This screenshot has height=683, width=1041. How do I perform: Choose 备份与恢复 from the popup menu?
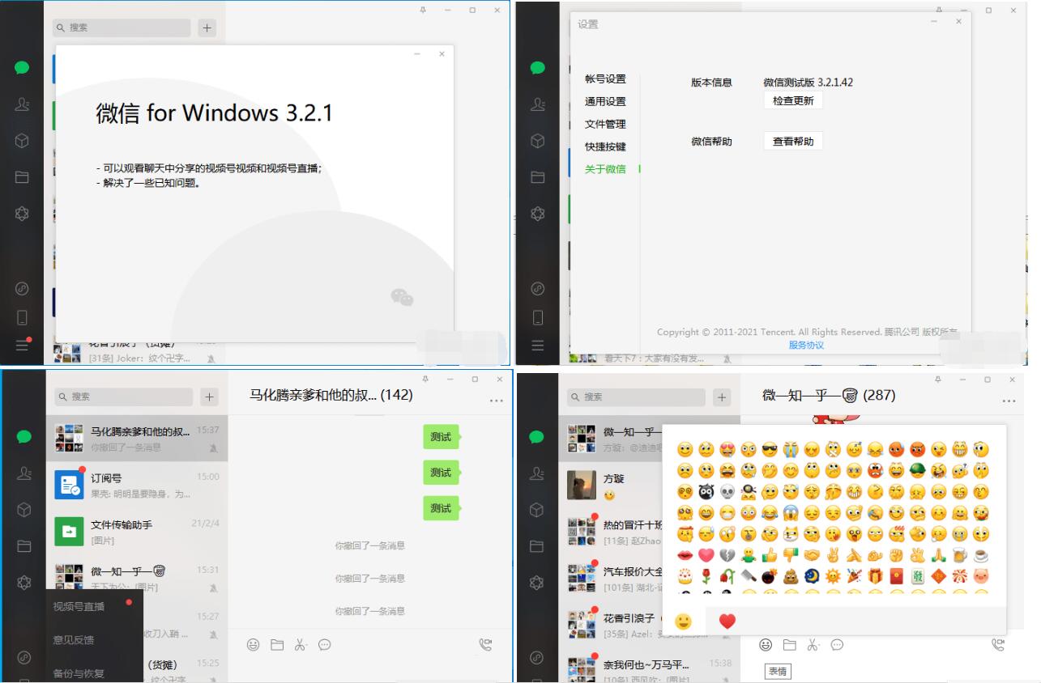(79, 672)
